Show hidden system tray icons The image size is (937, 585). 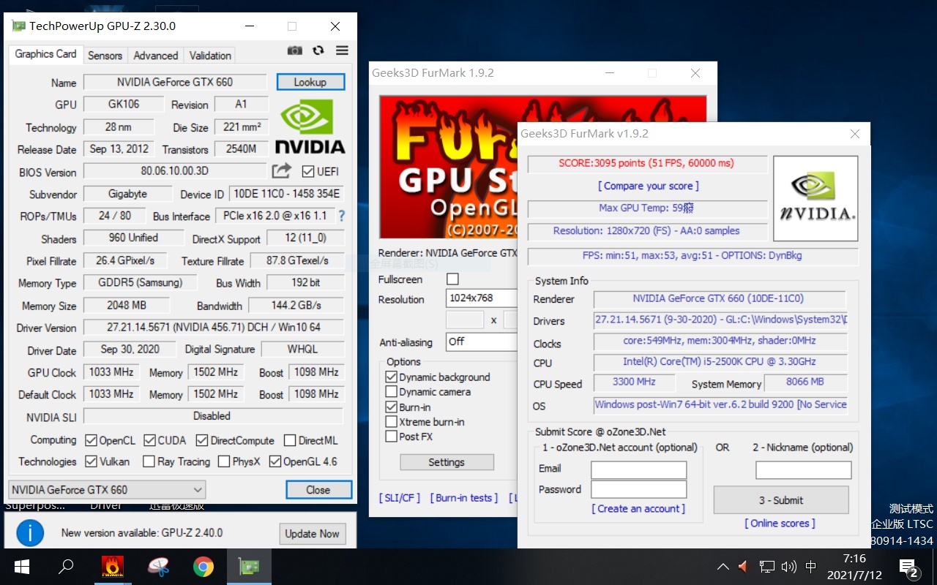coord(723,567)
